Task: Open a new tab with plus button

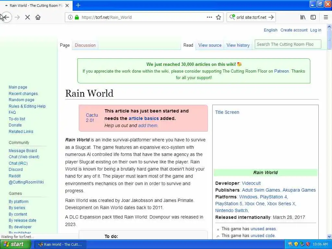Action: click(78, 5)
